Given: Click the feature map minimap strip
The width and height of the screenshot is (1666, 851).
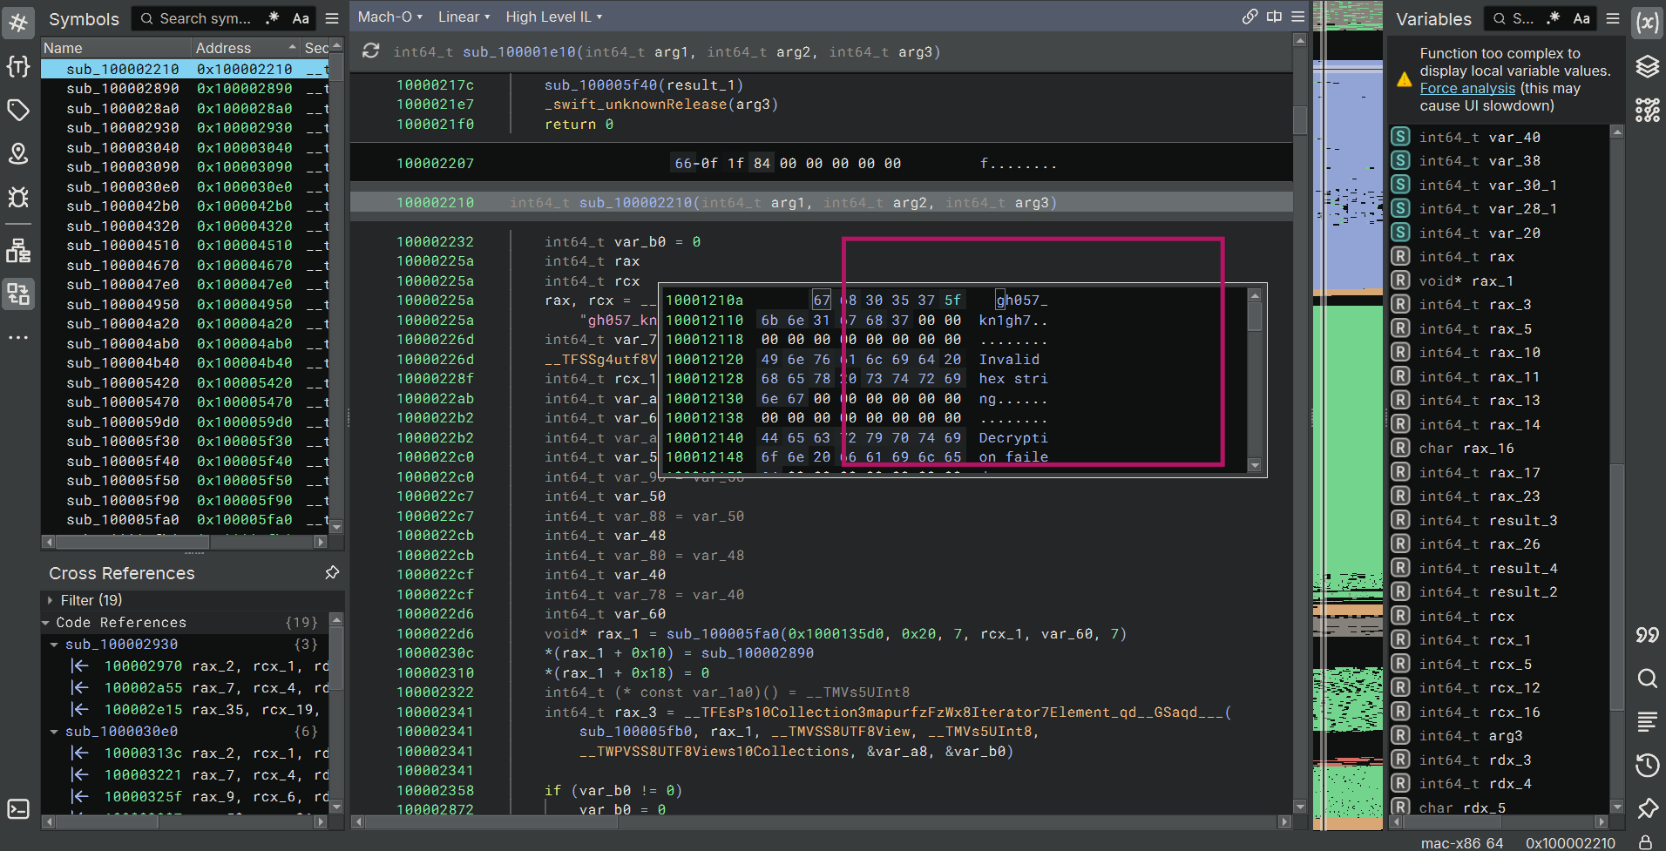Looking at the screenshot, I should tap(1347, 415).
